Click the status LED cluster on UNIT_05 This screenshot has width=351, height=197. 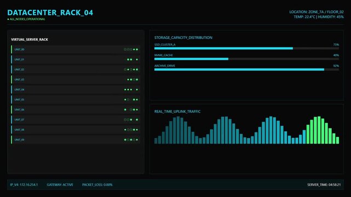coord(131,100)
